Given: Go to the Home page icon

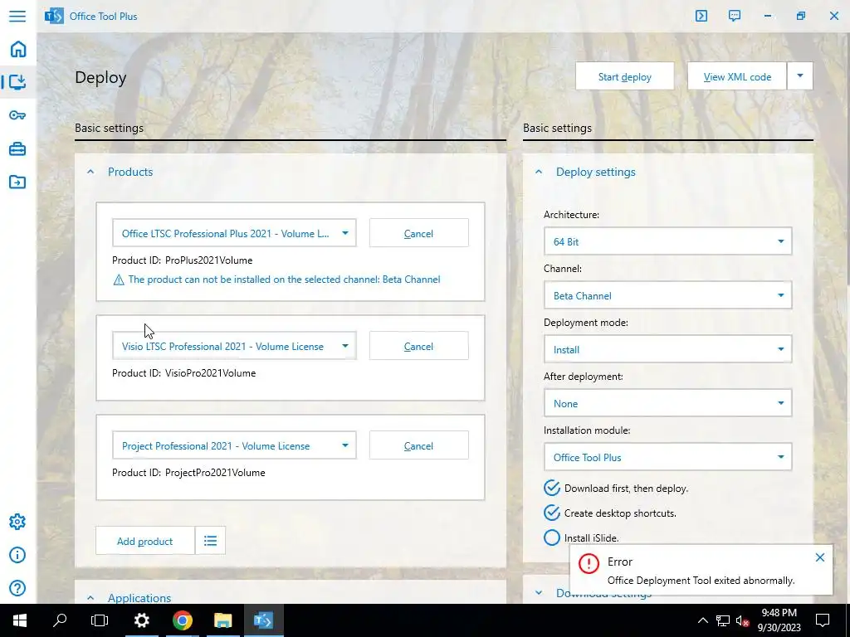Looking at the screenshot, I should click(x=18, y=49).
